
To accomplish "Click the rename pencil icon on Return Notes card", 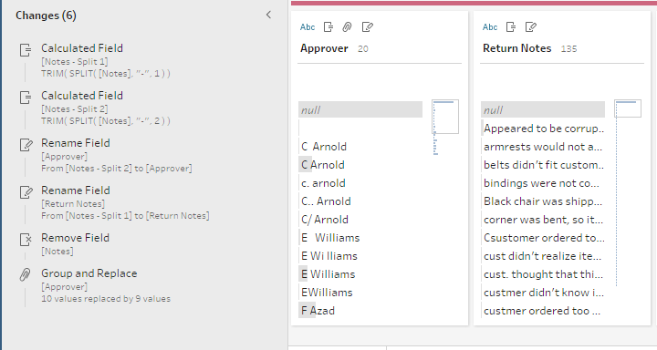I will tap(530, 27).
